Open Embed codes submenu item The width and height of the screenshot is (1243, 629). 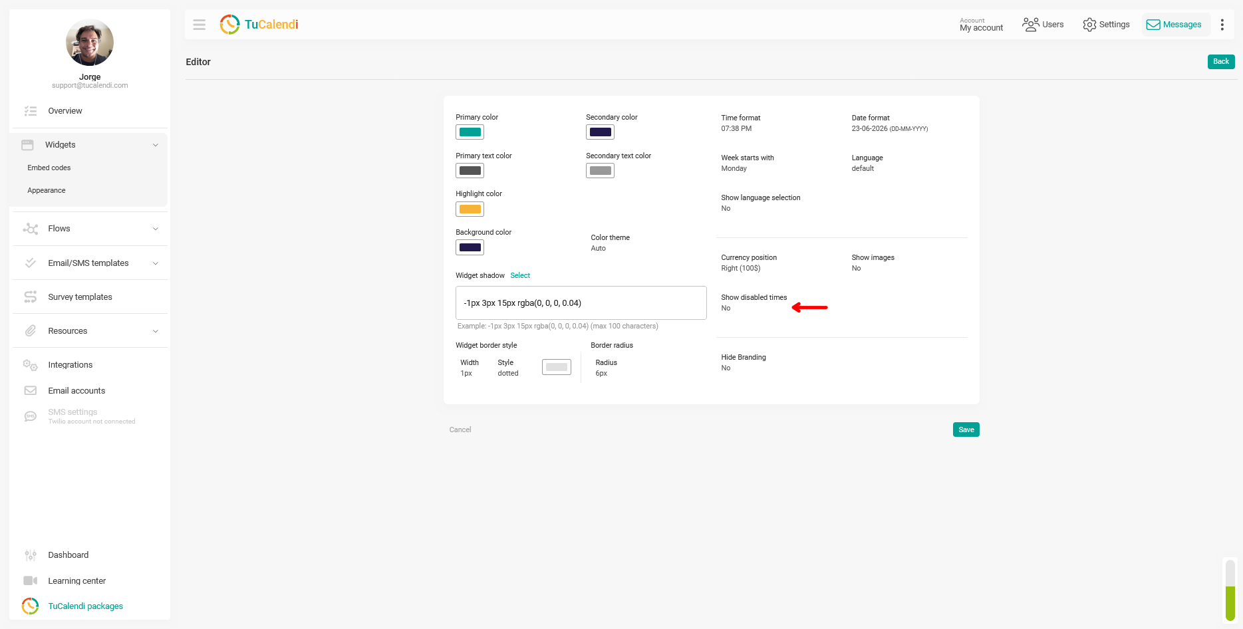49,168
